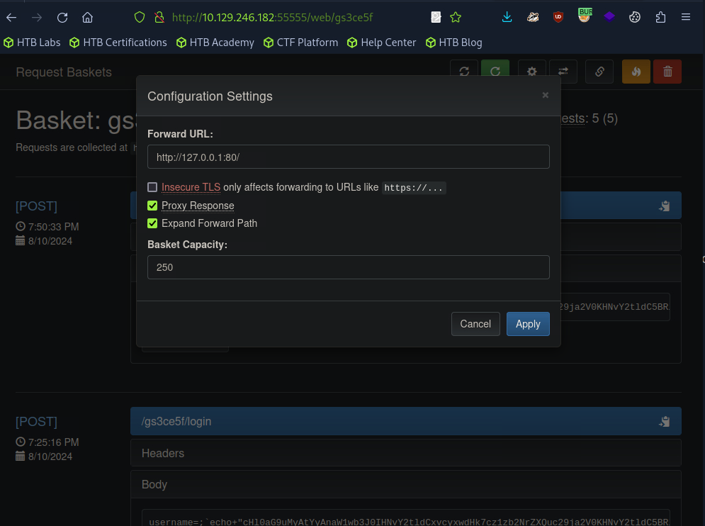Apply the configuration settings
Viewport: 705px width, 526px height.
(528, 324)
